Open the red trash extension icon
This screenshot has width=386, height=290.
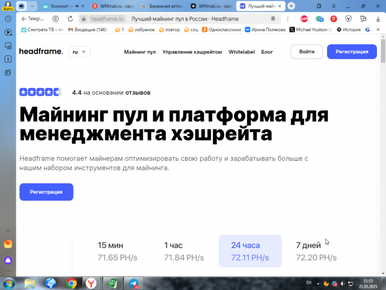pos(334,19)
